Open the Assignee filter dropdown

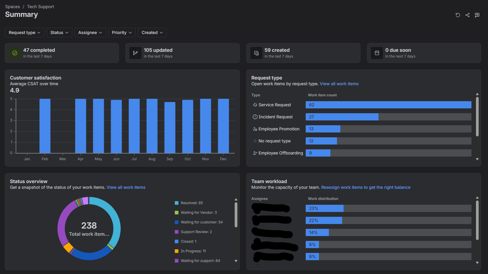(90, 33)
